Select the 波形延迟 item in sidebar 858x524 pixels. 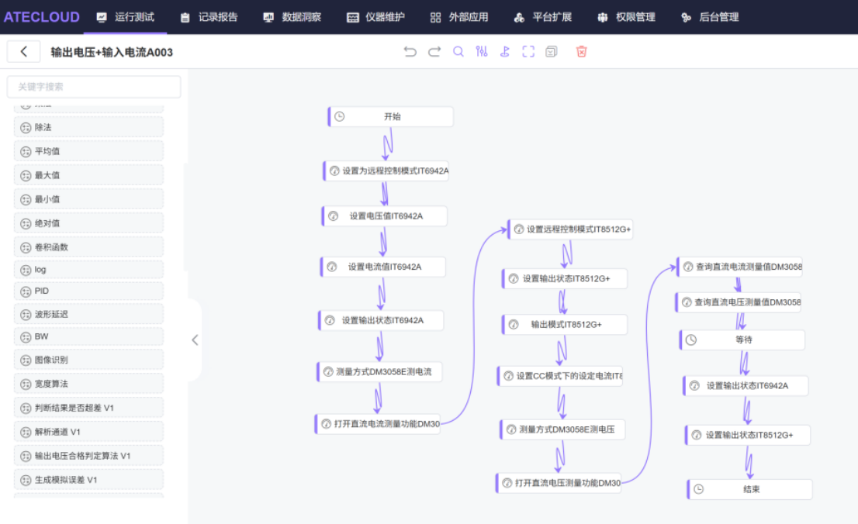[x=88, y=314]
